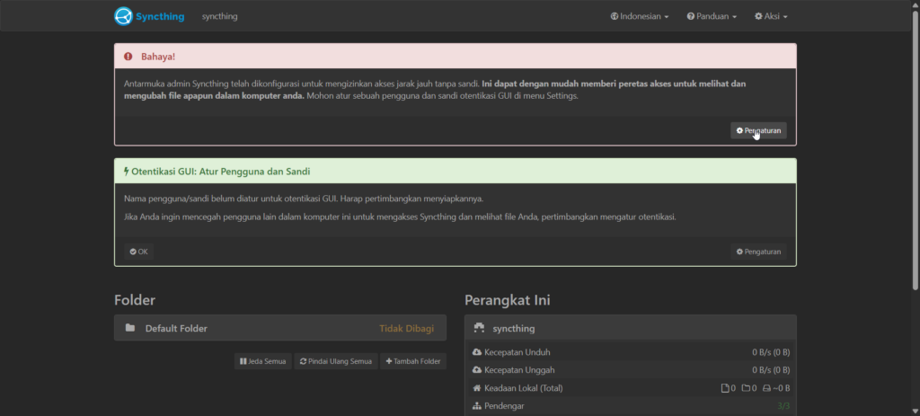
Task: Click the red Bahaya warning icon
Action: [x=128, y=57]
